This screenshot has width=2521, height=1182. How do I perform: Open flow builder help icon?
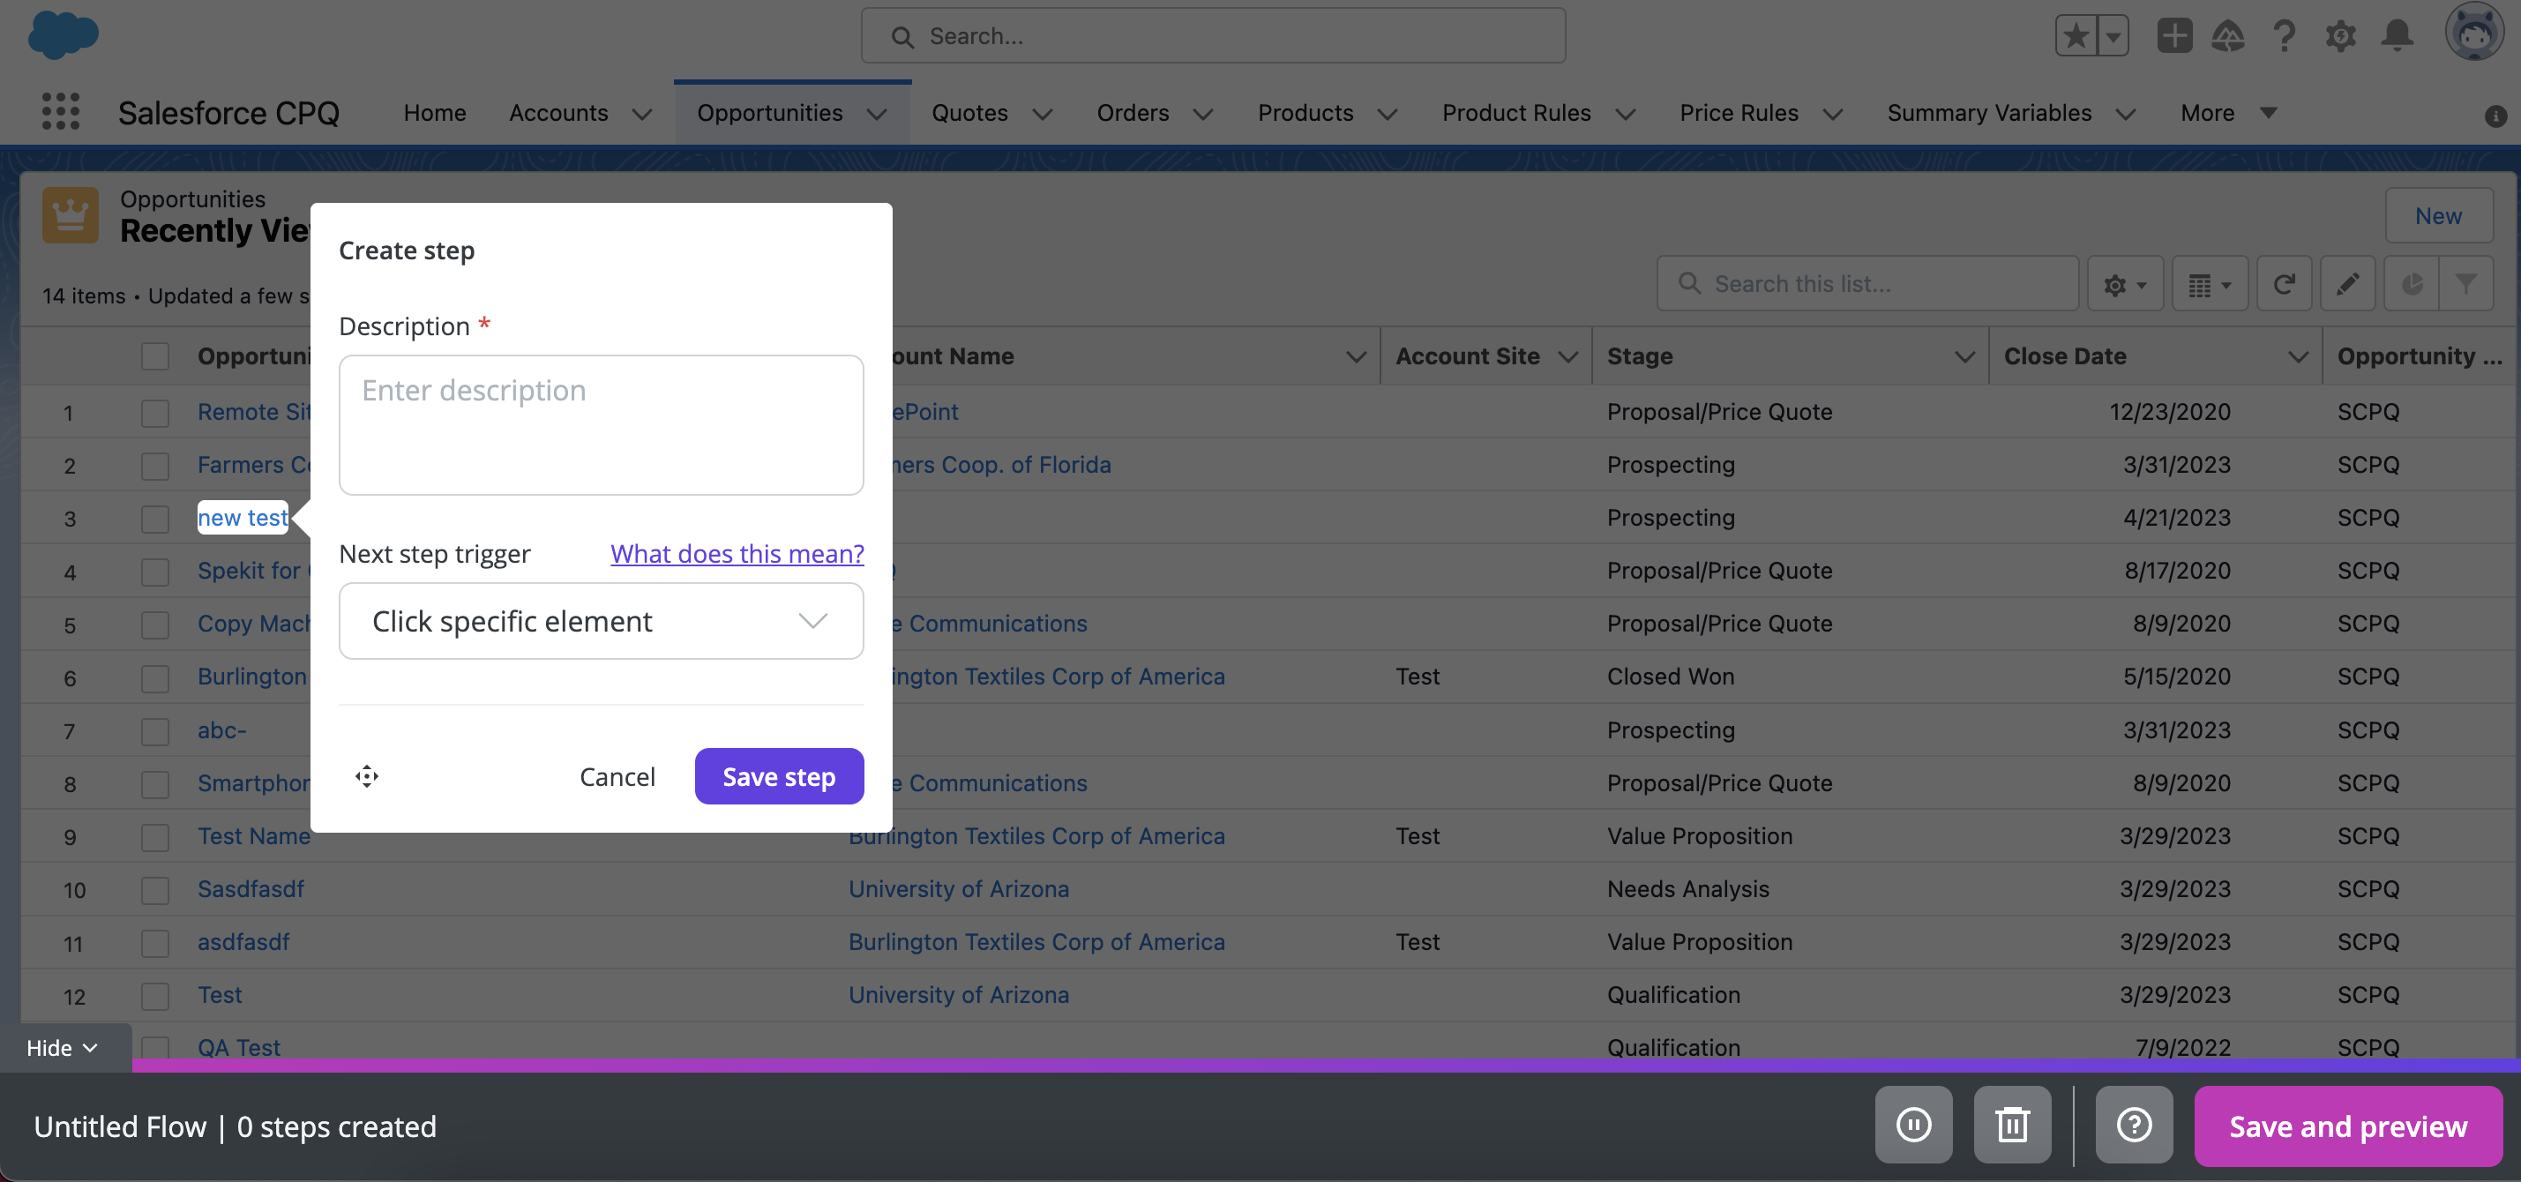pos(2135,1126)
